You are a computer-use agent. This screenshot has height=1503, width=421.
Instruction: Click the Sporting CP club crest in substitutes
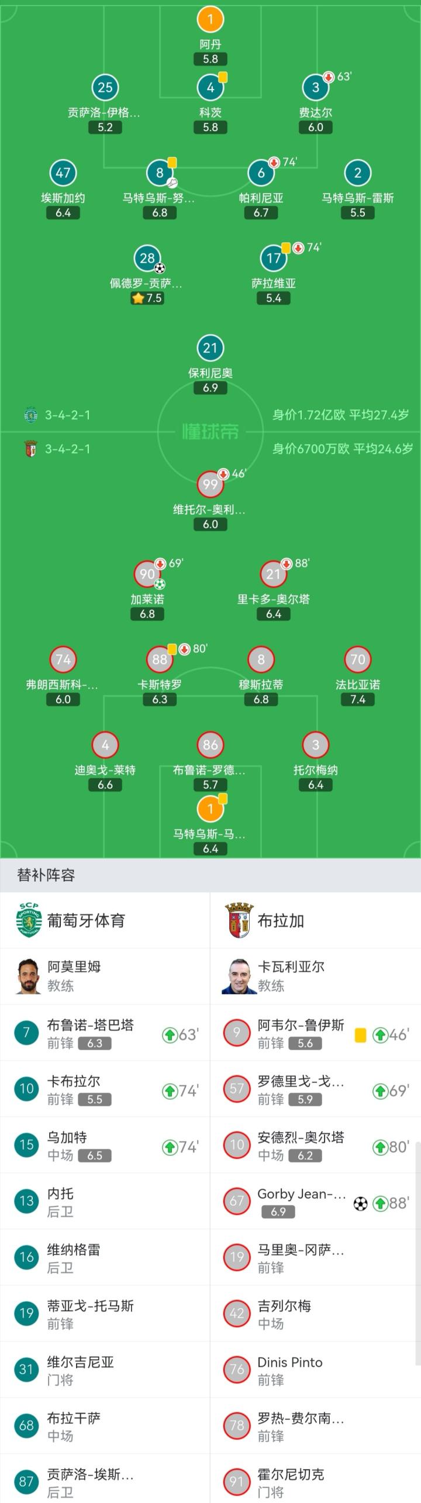(x=29, y=920)
